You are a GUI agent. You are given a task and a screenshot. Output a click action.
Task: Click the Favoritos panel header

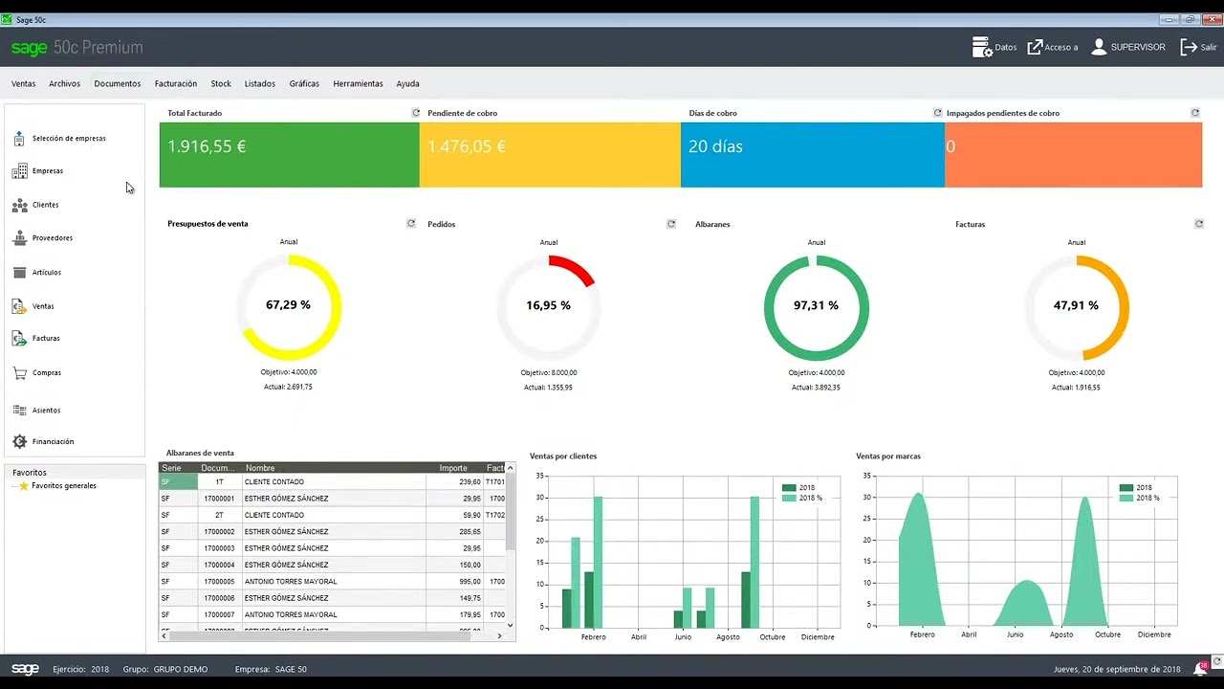tap(75, 473)
